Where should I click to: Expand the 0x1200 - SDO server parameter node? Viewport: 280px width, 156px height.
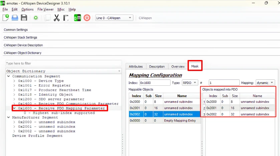pyautogui.click(x=14, y=99)
